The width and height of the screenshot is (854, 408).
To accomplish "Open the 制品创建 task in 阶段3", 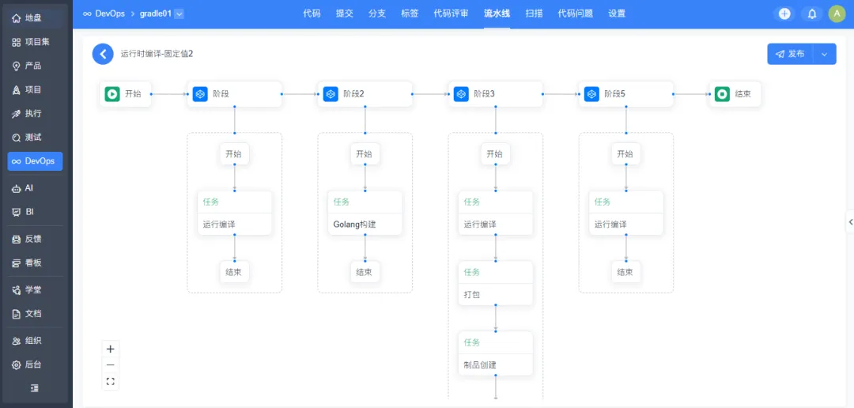I will point(495,353).
